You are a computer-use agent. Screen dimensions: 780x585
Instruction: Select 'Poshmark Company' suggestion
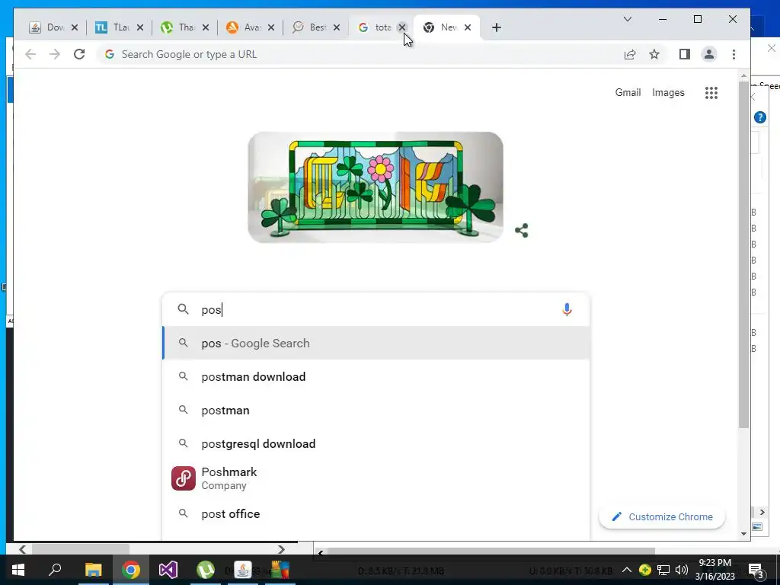pos(376,478)
